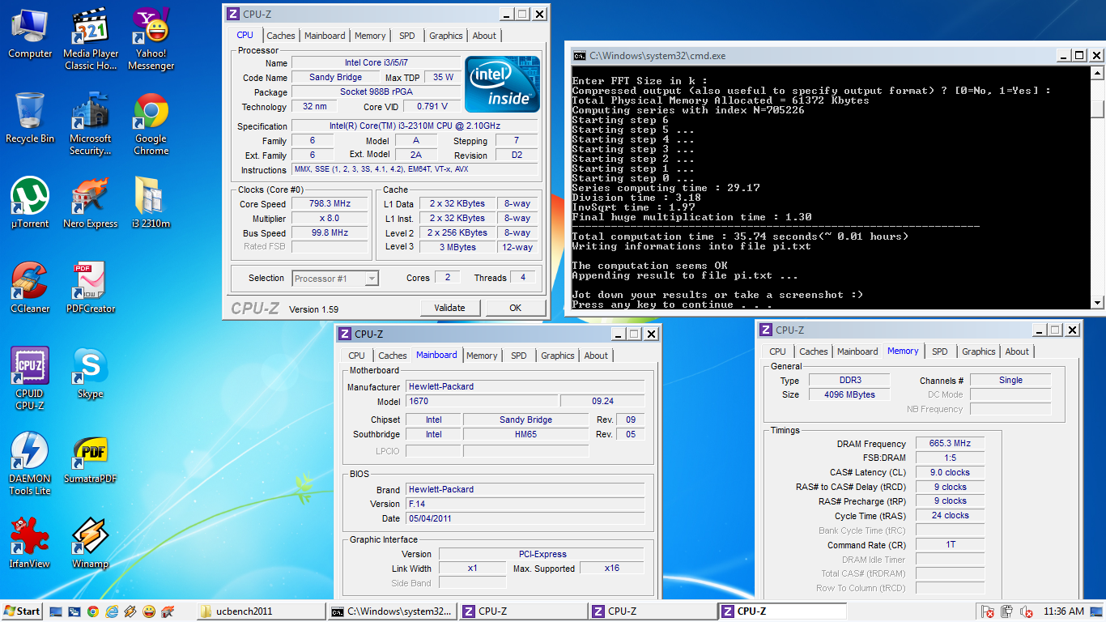Click the cmd window scrollbar down arrow
Image resolution: width=1106 pixels, height=622 pixels.
(1097, 303)
